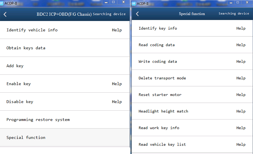
Task: Select Programming restore system
Action: pos(38,120)
